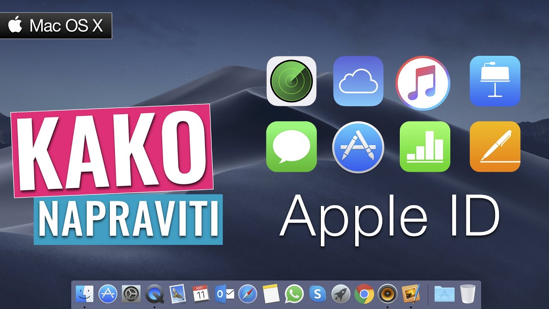Launch App Store from the Dock
Image resolution: width=549 pixels, height=309 pixels.
click(108, 294)
